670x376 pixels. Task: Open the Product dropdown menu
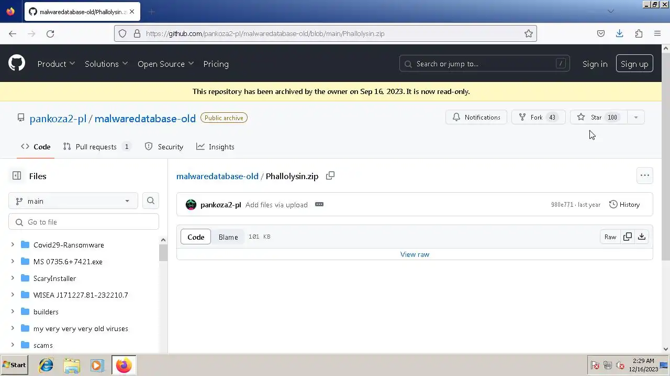56,64
